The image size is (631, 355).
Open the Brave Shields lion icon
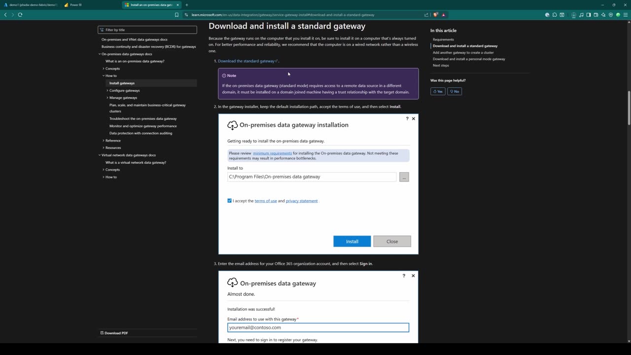pyautogui.click(x=435, y=15)
